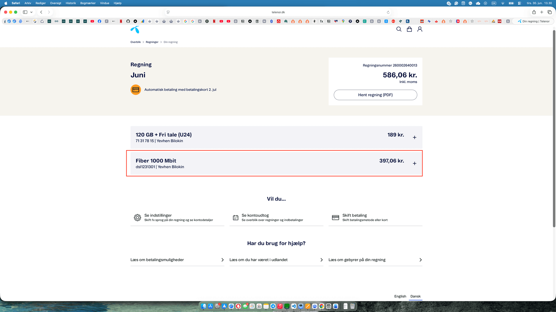Click Hent regning (PDF) button
The height and width of the screenshot is (312, 556).
point(375,95)
